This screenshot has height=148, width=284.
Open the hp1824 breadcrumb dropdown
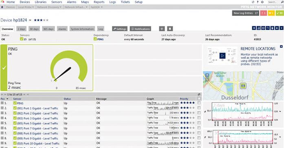(97, 7)
